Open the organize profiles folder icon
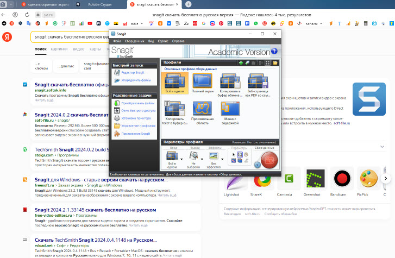Viewport: 395px width, 258px height. pyautogui.click(x=275, y=63)
